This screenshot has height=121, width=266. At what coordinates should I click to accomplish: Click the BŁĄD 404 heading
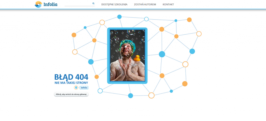(71, 77)
